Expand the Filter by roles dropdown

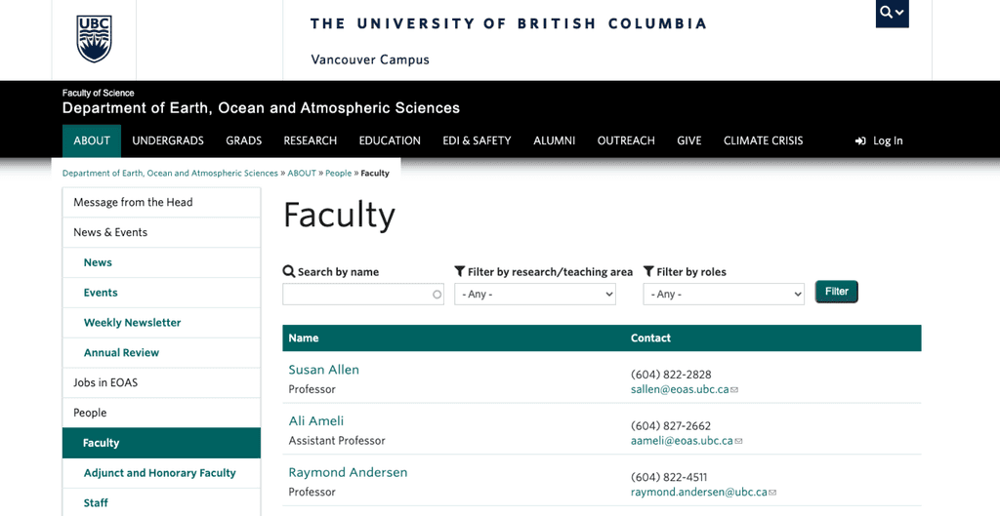724,295
